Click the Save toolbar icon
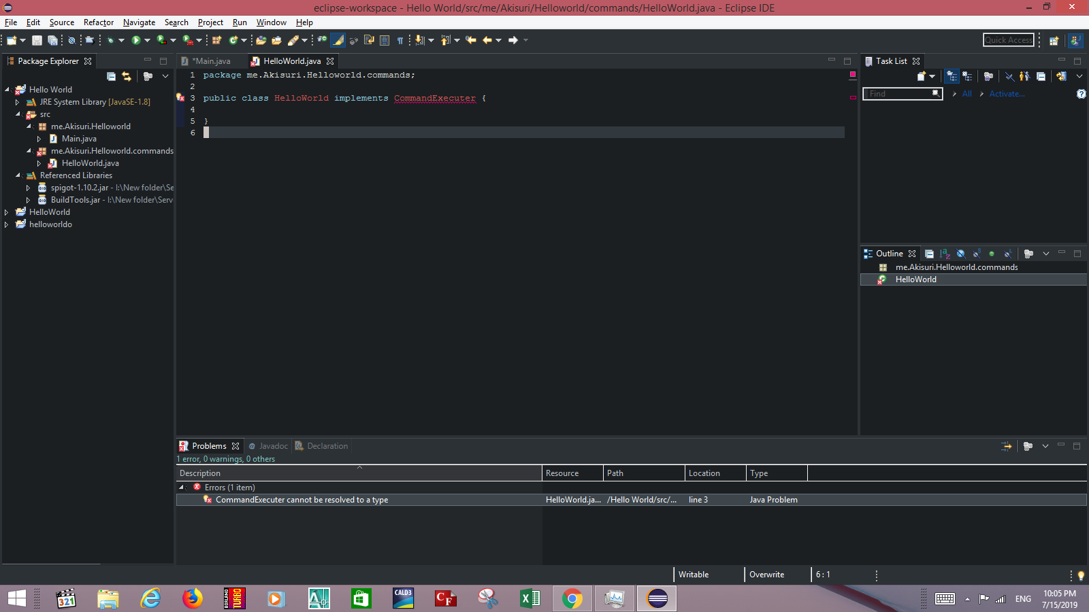 (37, 41)
